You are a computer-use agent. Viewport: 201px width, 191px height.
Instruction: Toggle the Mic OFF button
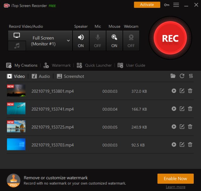click(98, 41)
